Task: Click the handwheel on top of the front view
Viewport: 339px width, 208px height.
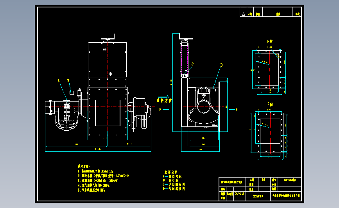Action: pyautogui.click(x=108, y=39)
